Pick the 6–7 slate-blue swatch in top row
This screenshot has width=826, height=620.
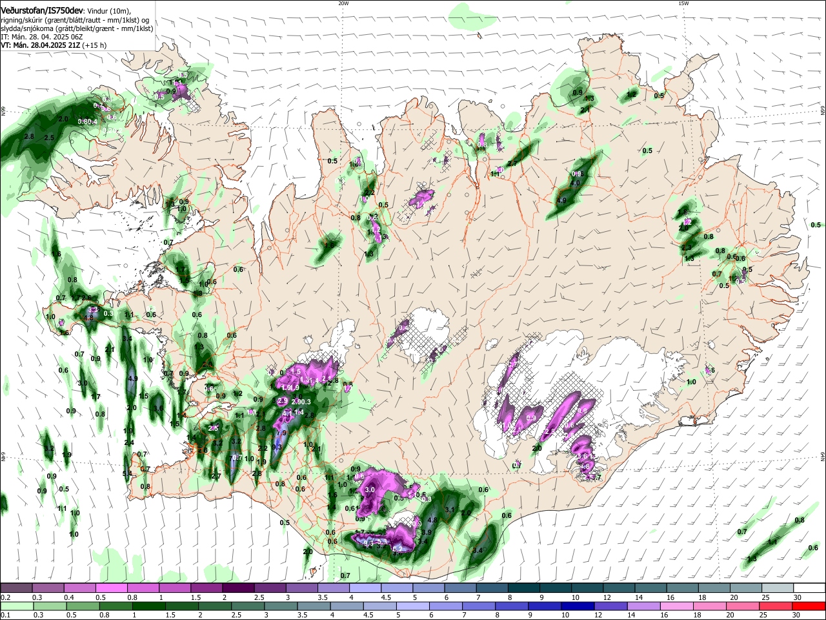click(460, 588)
